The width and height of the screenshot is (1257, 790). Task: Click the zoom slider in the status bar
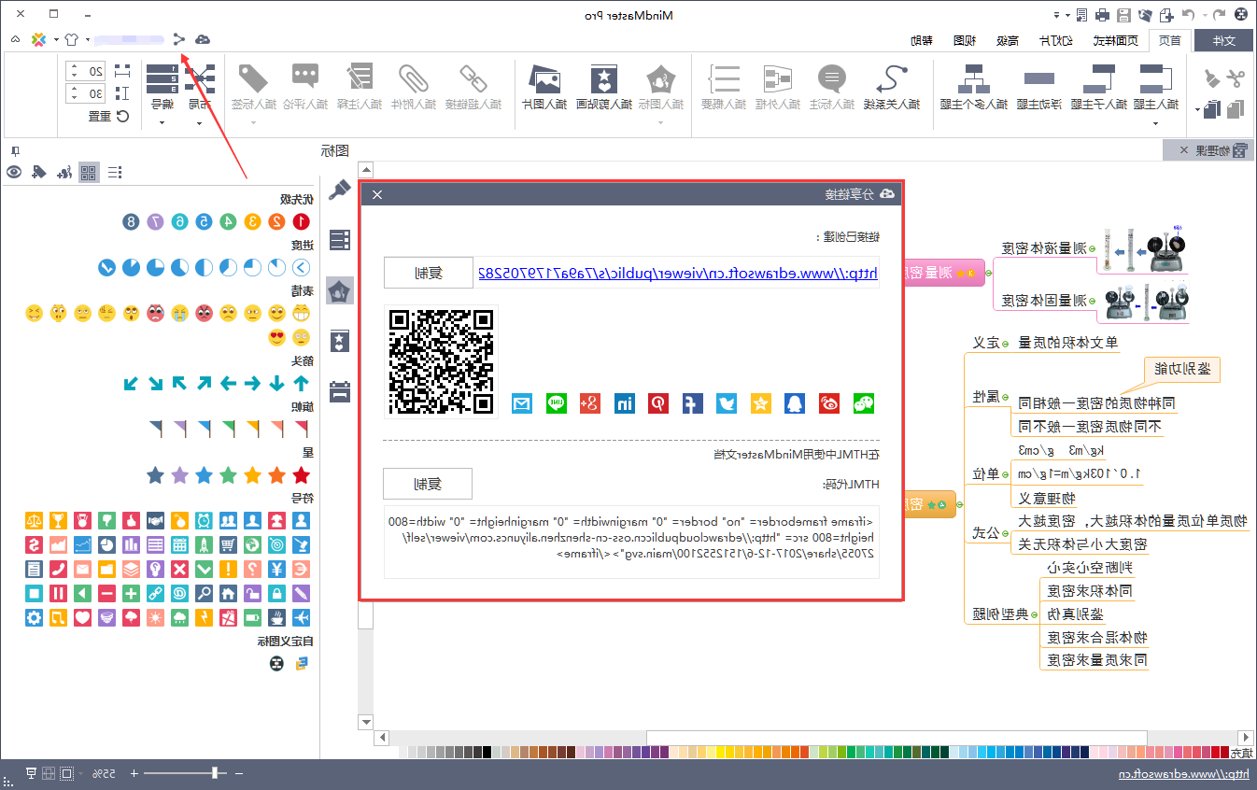187,773
